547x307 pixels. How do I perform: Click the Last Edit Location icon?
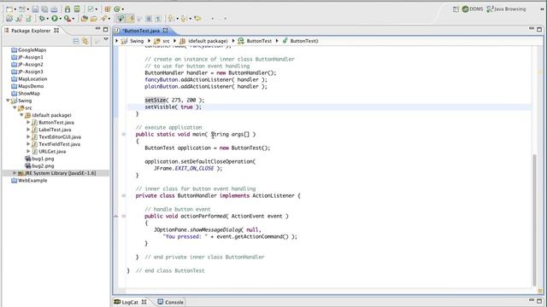pyautogui.click(x=197, y=19)
